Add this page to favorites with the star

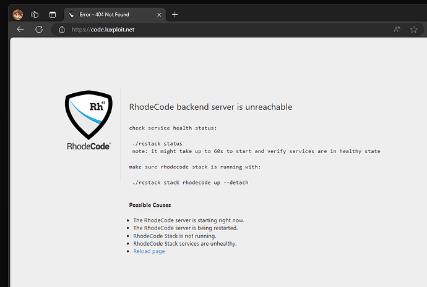pyautogui.click(x=413, y=29)
